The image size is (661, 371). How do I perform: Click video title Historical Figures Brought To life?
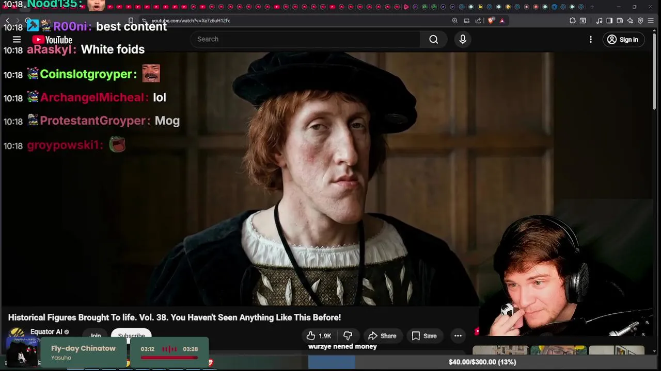tap(175, 317)
